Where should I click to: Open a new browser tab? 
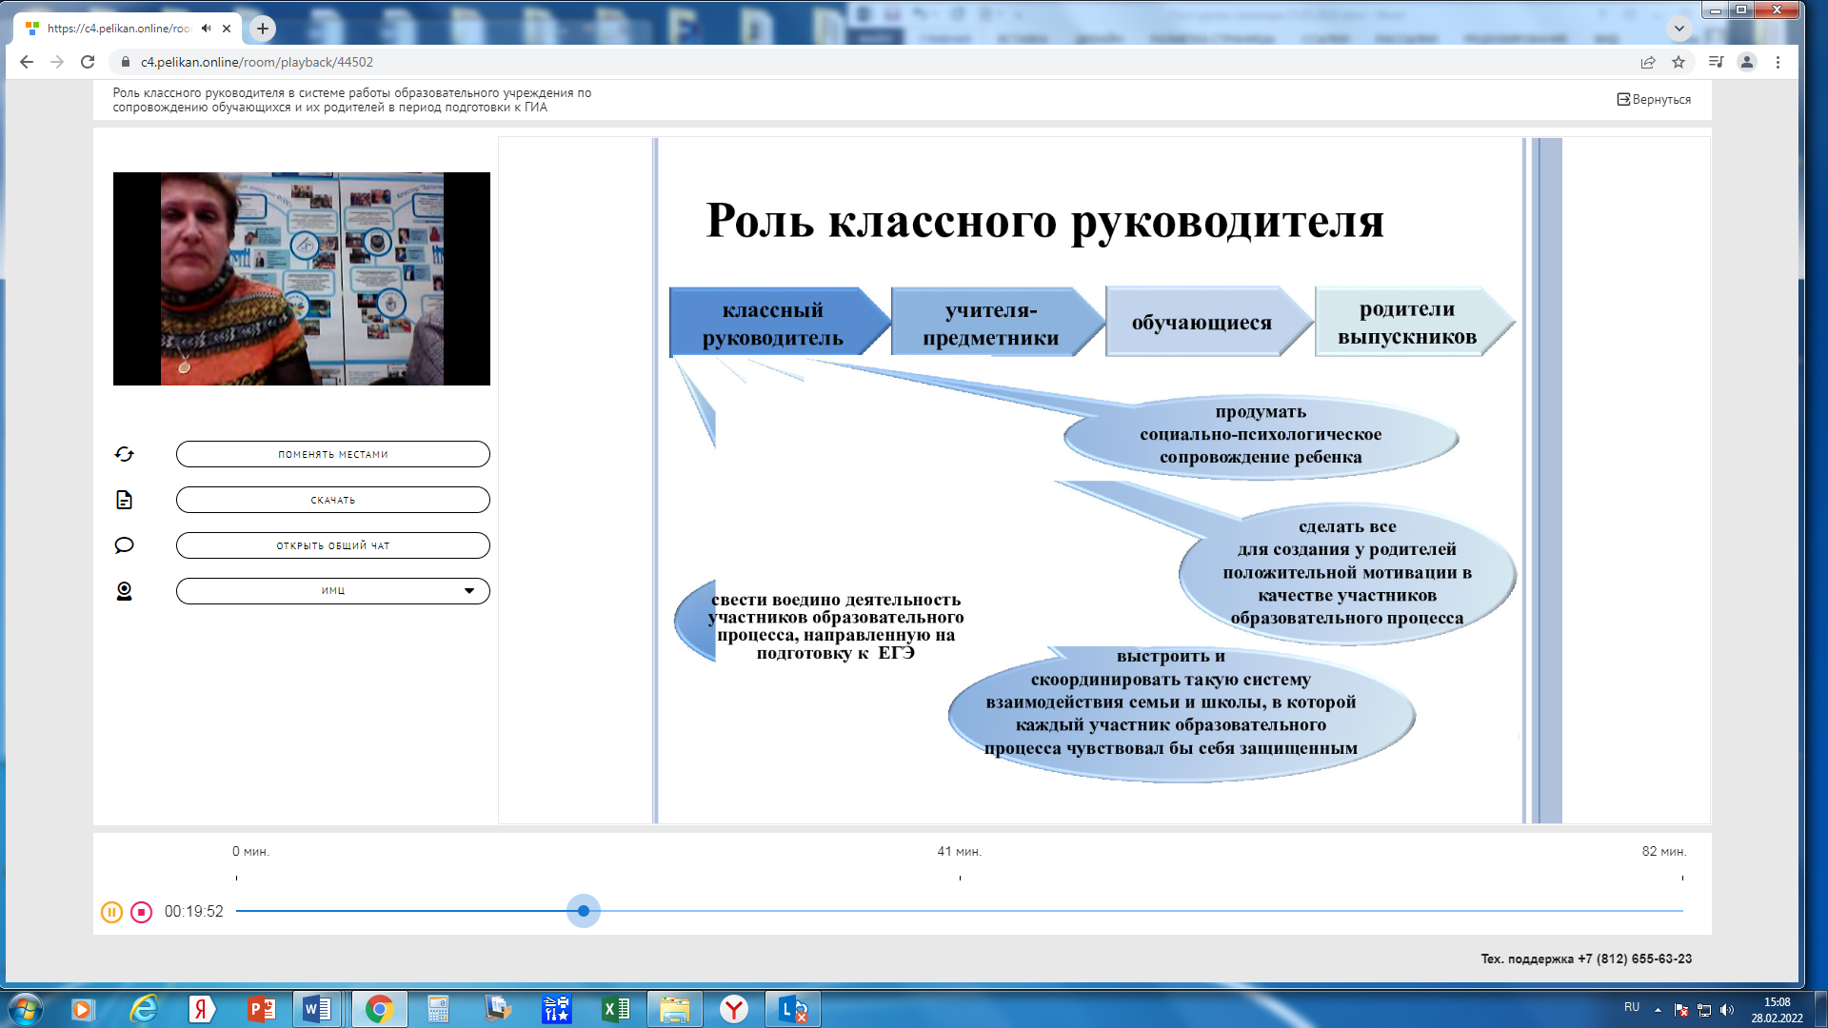[263, 29]
